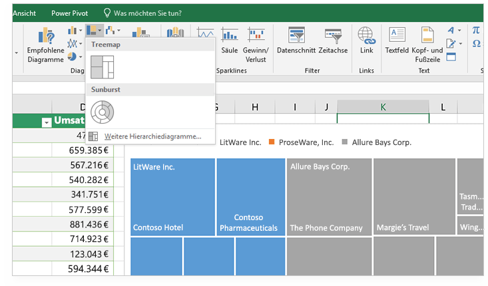Select the Contoso Pharmaceuticals treemap tile
The image size is (488, 286).
coord(251,197)
